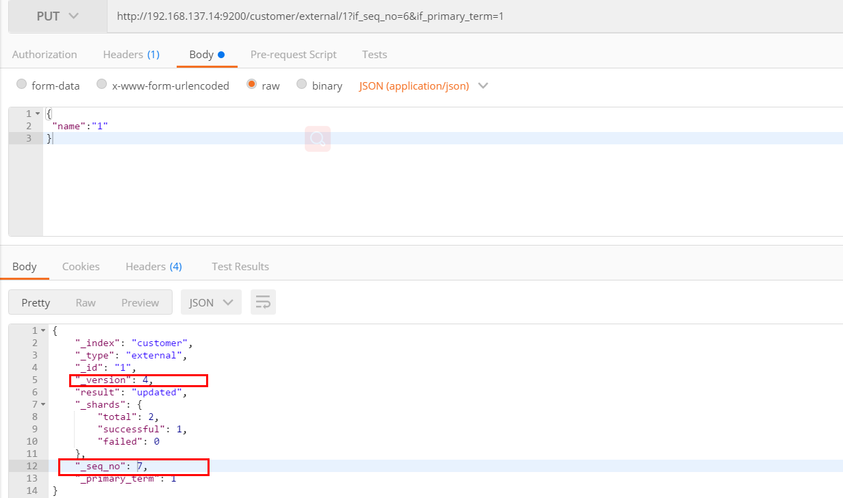Go to the Tests tab

pyautogui.click(x=374, y=55)
